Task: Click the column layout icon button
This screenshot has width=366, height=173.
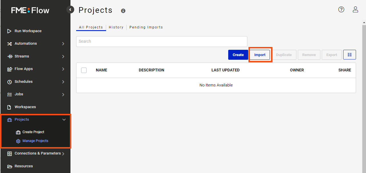Action: point(349,55)
